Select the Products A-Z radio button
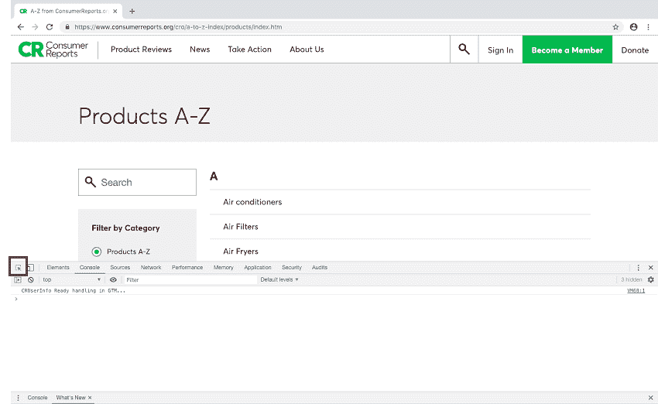 click(x=97, y=252)
